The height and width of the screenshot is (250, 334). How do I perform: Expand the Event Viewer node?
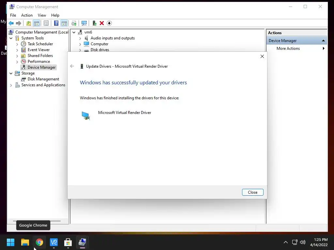coord(17,50)
